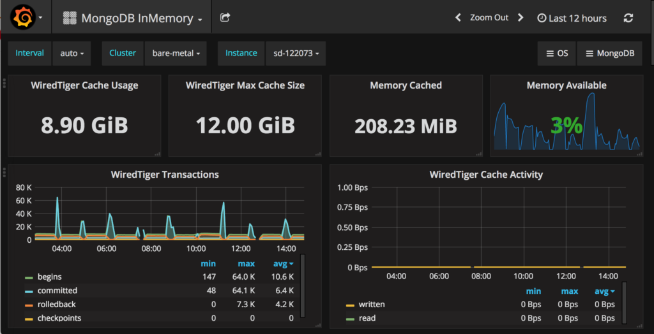Open the Interval auto dropdown
The image size is (654, 334).
pyautogui.click(x=72, y=54)
